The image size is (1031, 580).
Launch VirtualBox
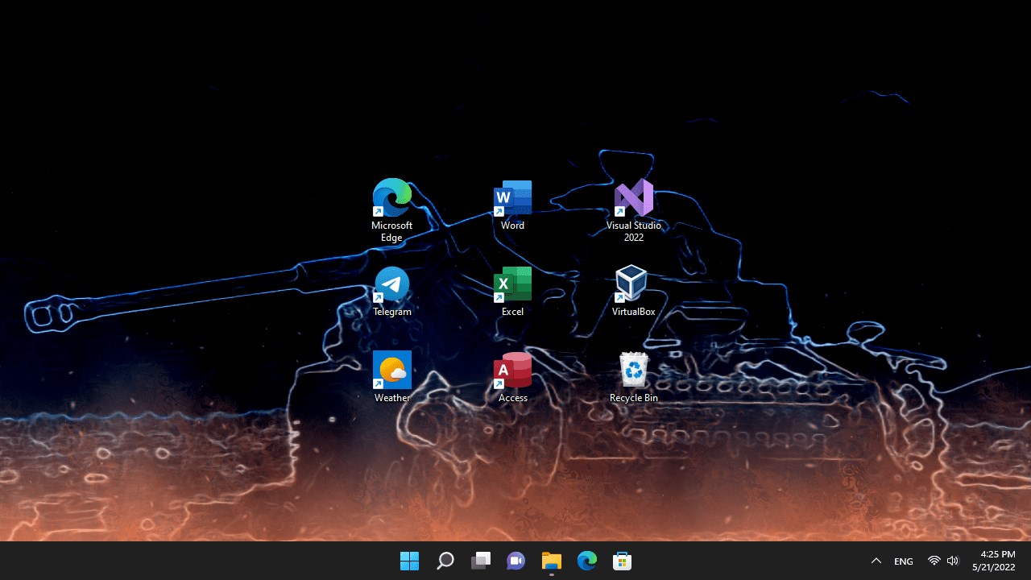(633, 282)
